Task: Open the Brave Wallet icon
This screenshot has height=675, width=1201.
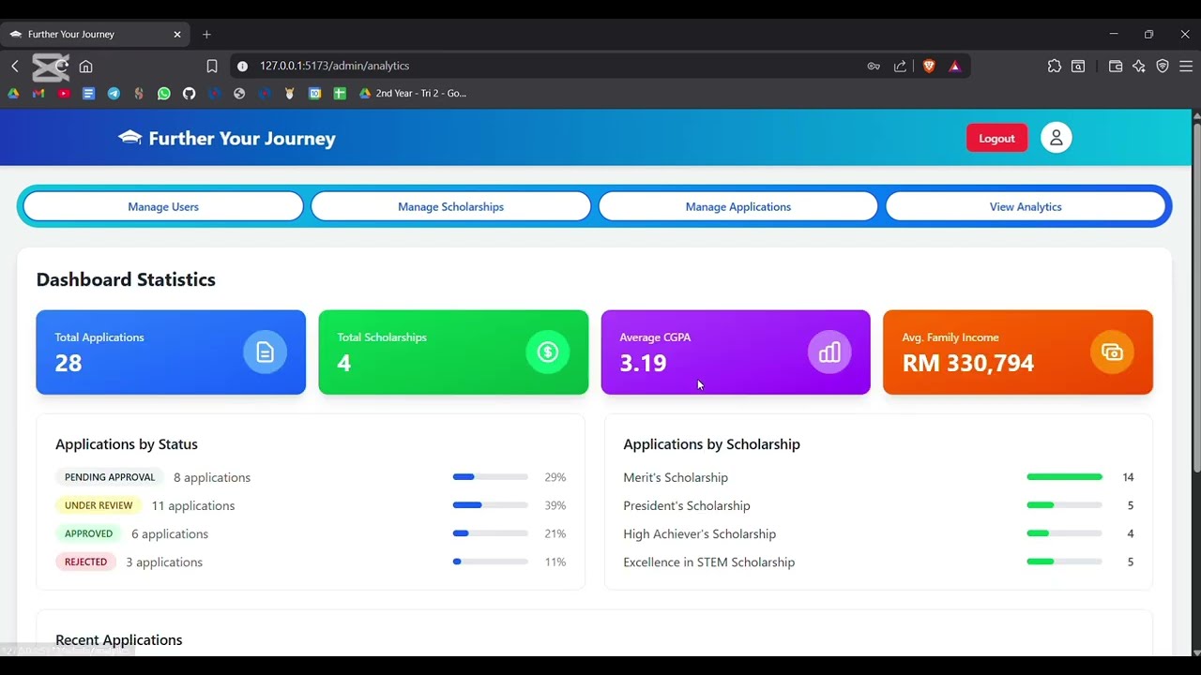Action: [x=1116, y=66]
